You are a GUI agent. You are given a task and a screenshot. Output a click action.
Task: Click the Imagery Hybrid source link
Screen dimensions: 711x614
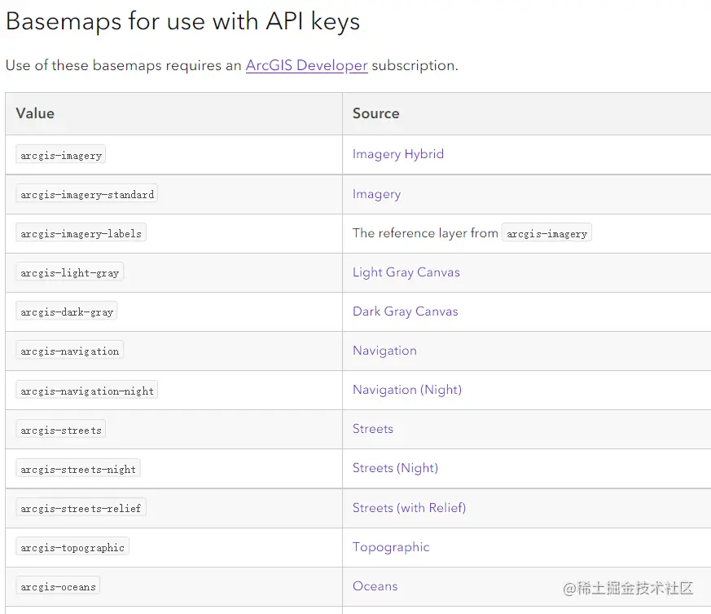[x=397, y=154]
